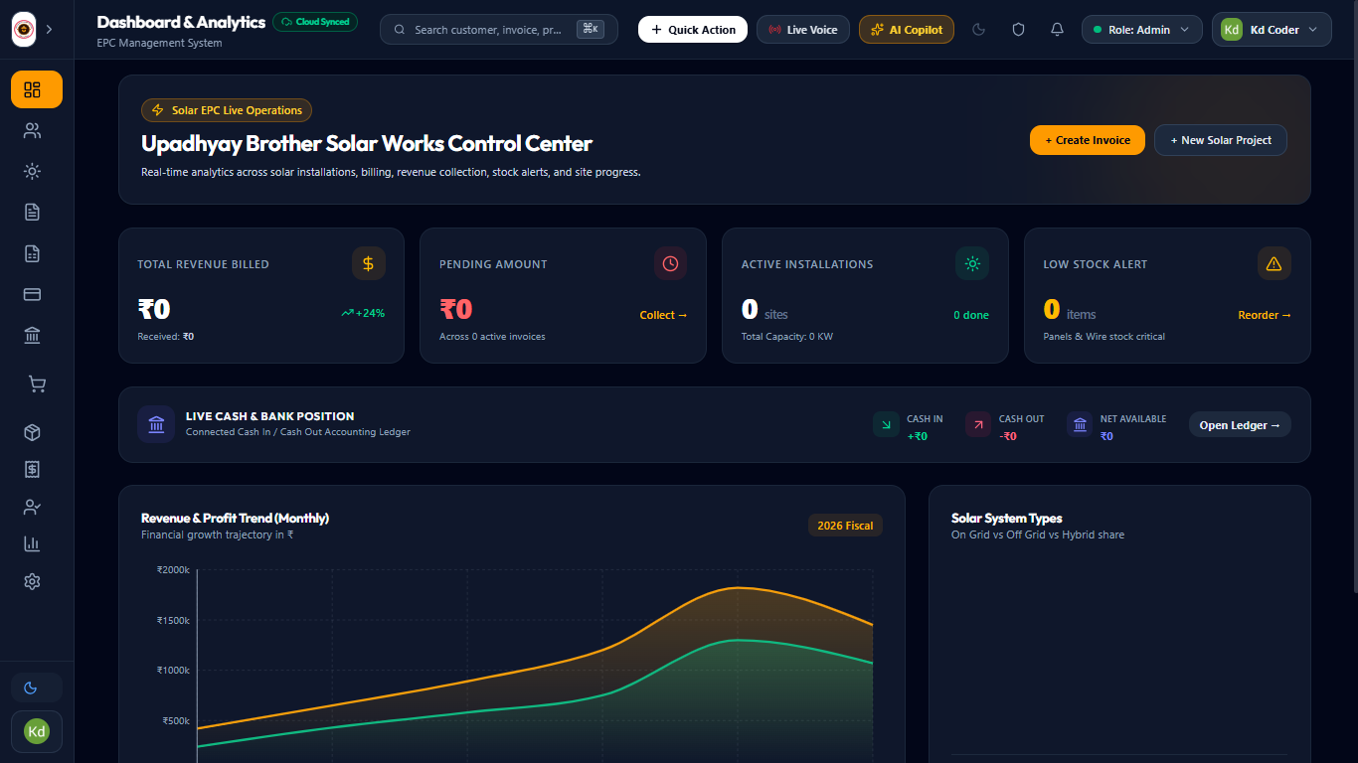Open the bank building sidebar icon
This screenshot has height=763, width=1358.
[x=32, y=335]
